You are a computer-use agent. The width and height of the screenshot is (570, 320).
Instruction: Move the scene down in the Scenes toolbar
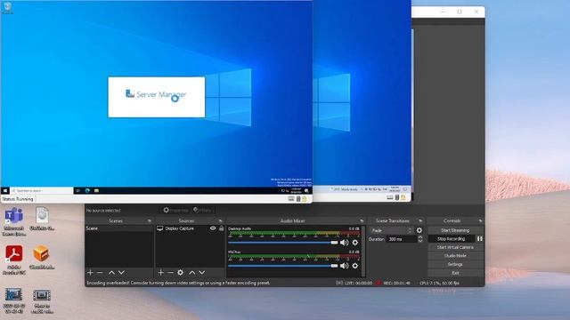121,272
